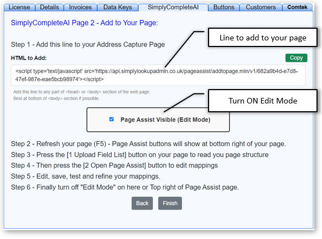
Task: Open the Customers tab
Action: click(x=261, y=7)
